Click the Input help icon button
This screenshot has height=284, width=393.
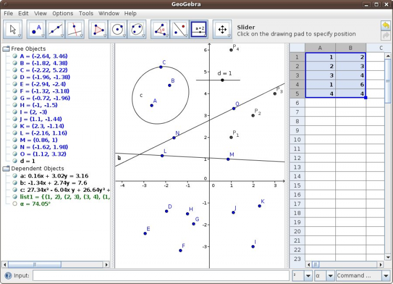(8, 276)
